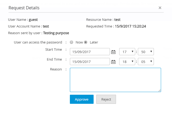Focus the End Time date field

coord(90,62)
